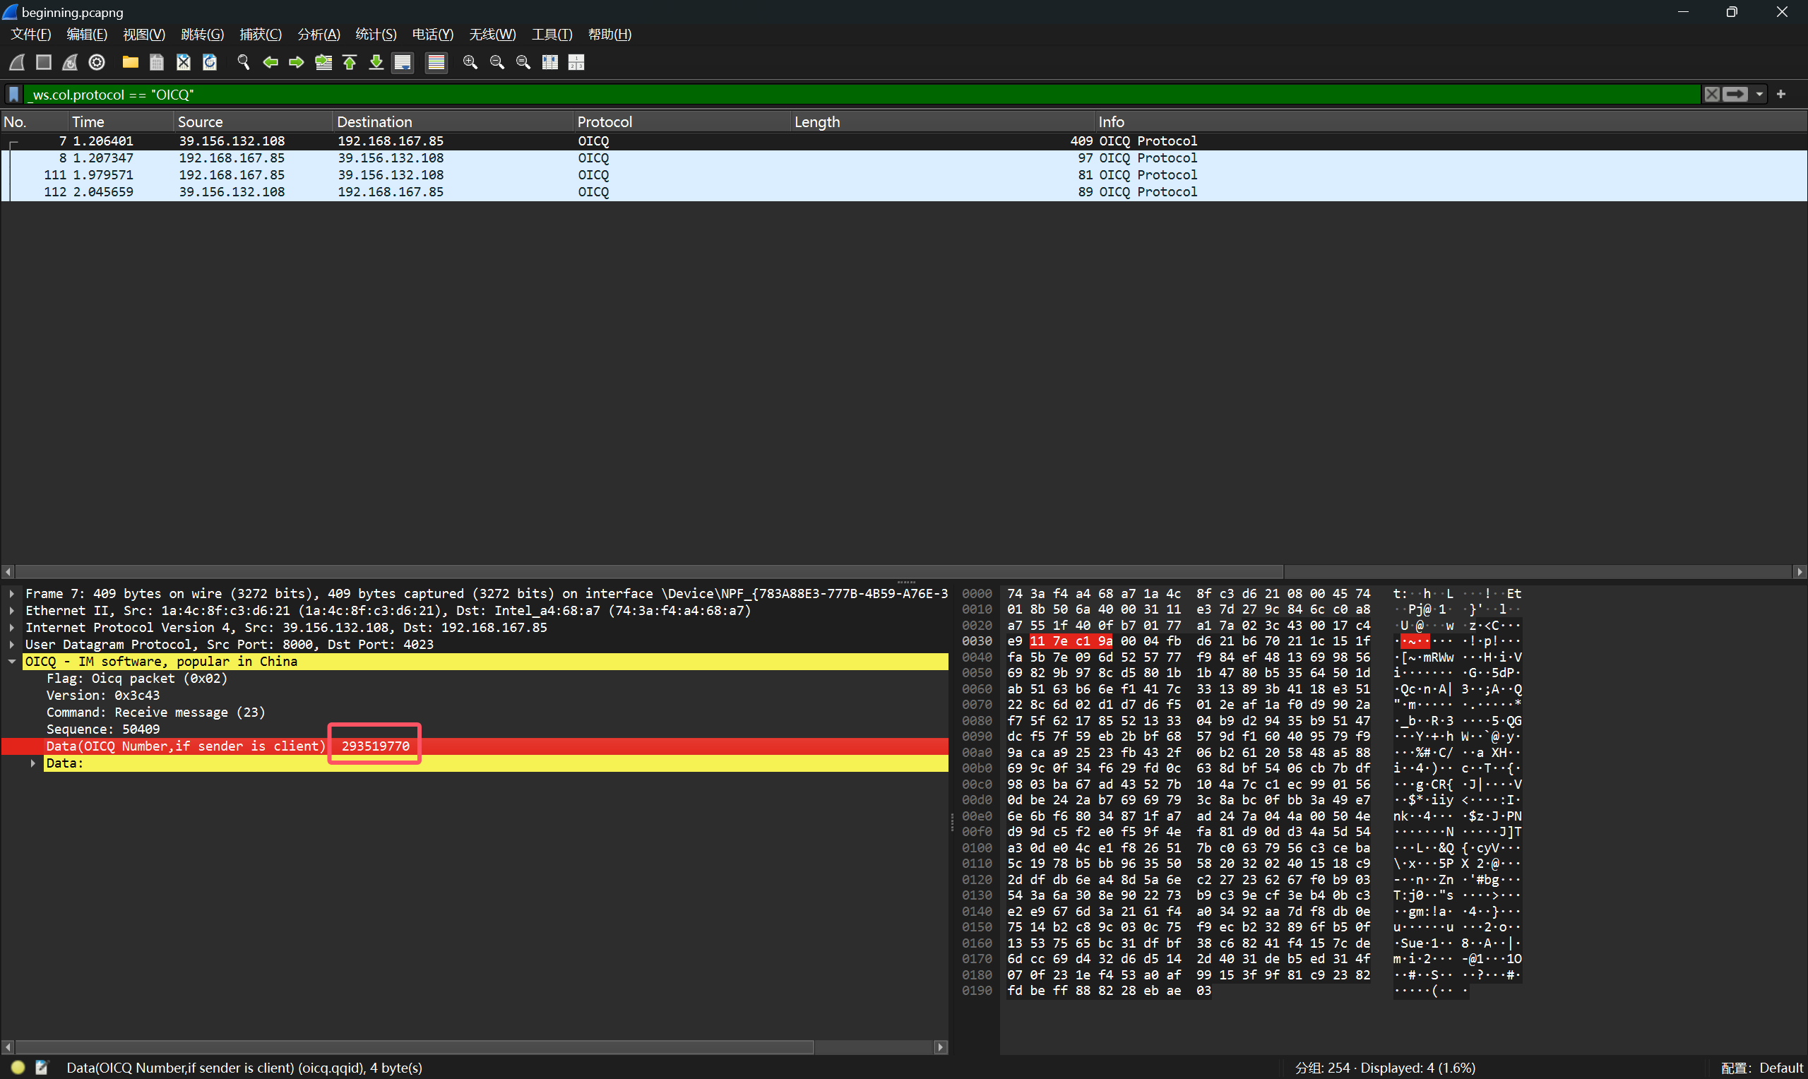
Task: Add a display filter button
Action: pyautogui.click(x=1781, y=95)
